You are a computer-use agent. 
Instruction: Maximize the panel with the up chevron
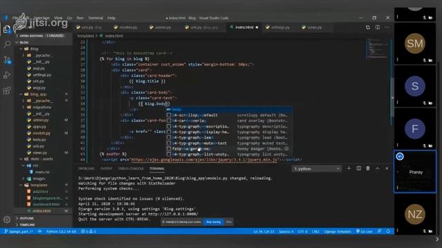[378, 168]
